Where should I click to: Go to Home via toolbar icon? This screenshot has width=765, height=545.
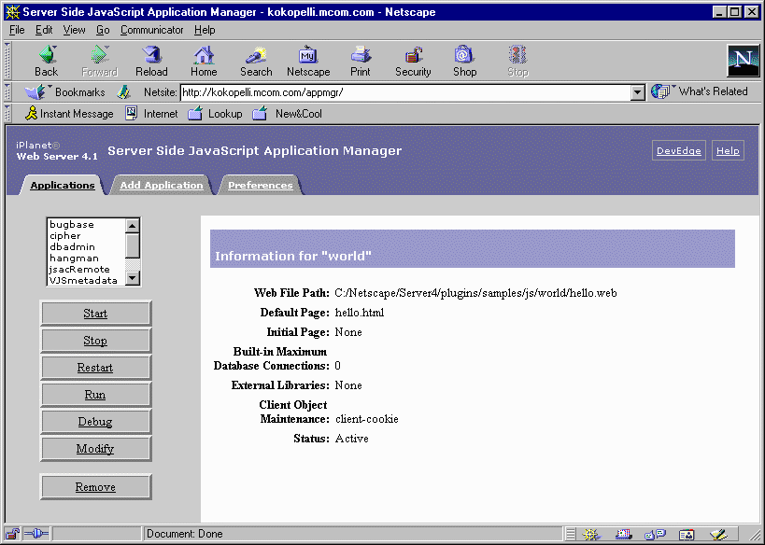[x=204, y=61]
